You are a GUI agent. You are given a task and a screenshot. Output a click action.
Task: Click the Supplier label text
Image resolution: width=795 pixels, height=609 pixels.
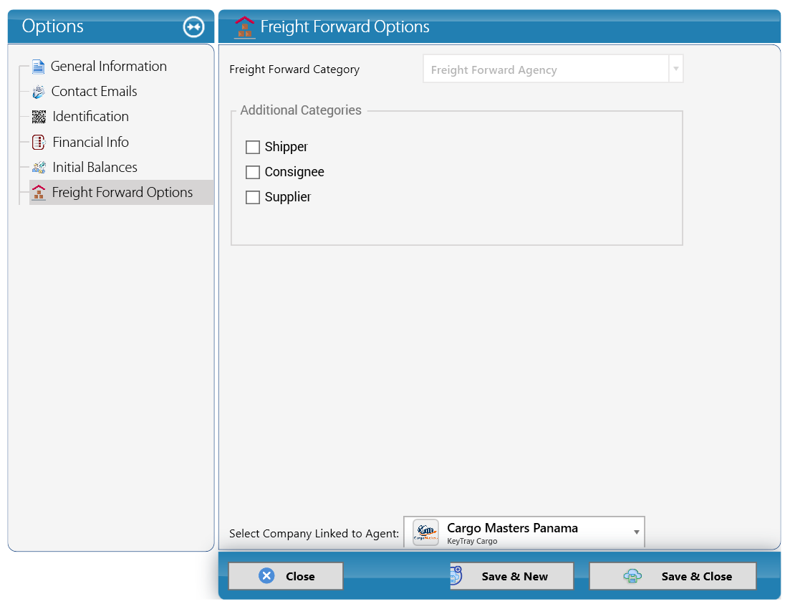pyautogui.click(x=287, y=197)
